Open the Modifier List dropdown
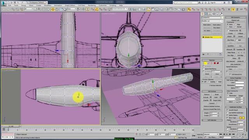 212,21
